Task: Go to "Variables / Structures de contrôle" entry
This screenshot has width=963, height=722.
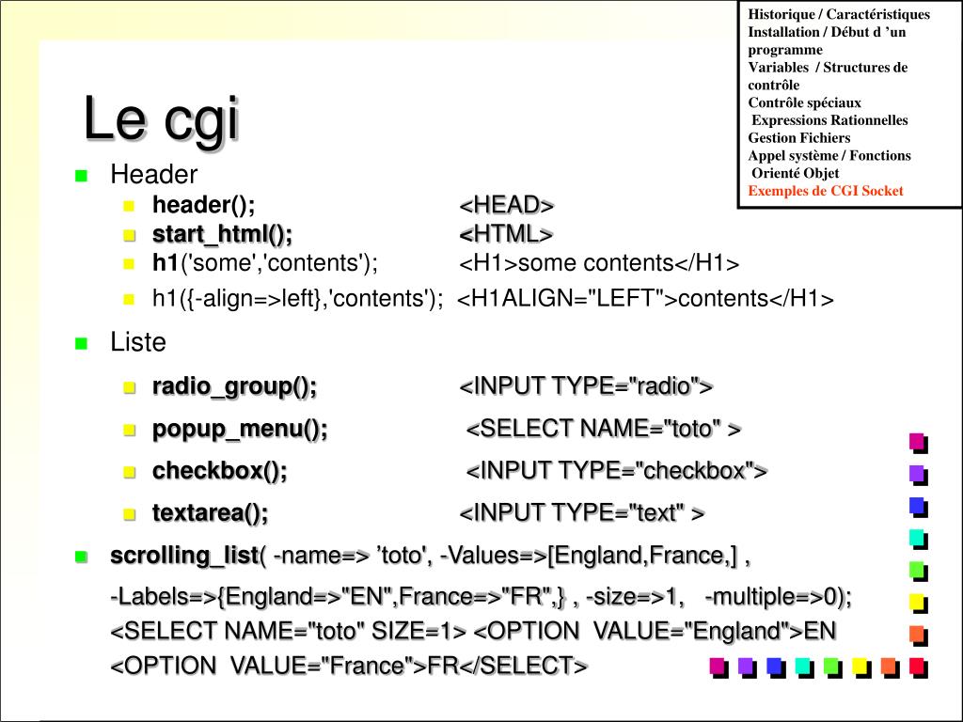Action: coord(828,75)
